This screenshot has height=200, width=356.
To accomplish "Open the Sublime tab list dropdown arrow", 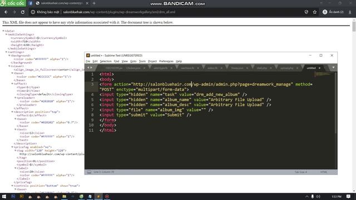I will tap(333, 68).
